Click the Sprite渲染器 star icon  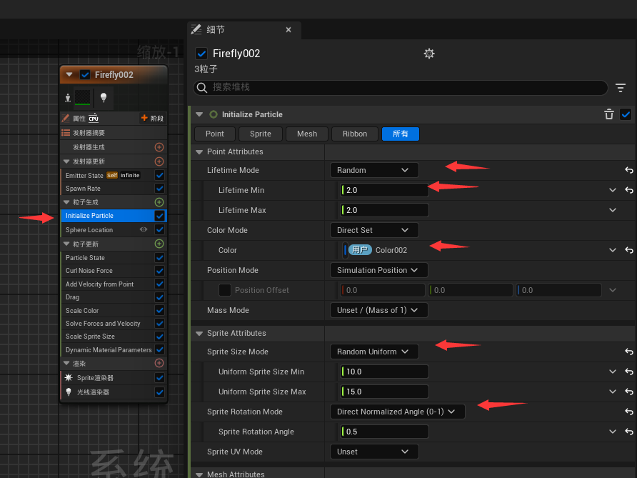pos(69,377)
